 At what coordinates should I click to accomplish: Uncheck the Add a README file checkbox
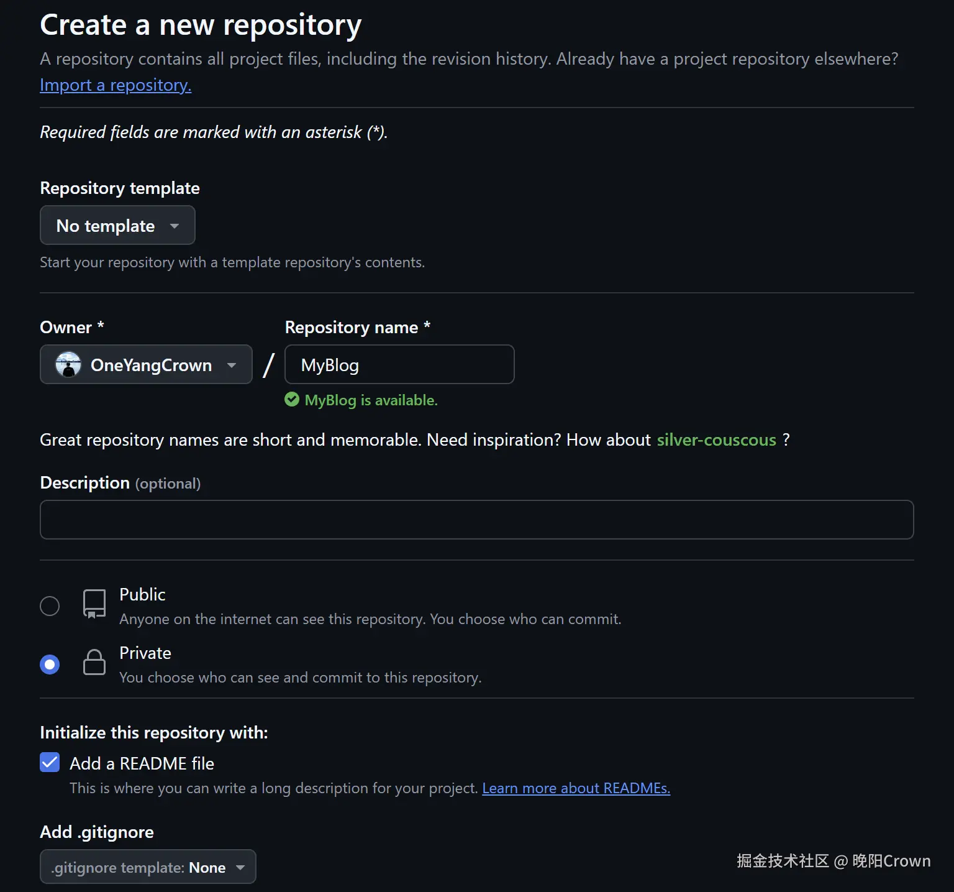point(50,762)
